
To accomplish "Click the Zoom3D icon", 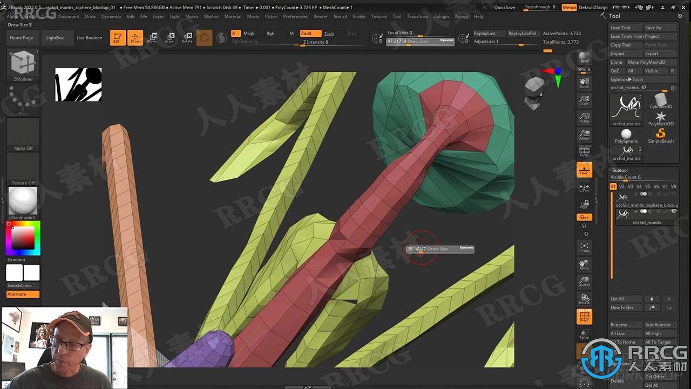I will (584, 281).
